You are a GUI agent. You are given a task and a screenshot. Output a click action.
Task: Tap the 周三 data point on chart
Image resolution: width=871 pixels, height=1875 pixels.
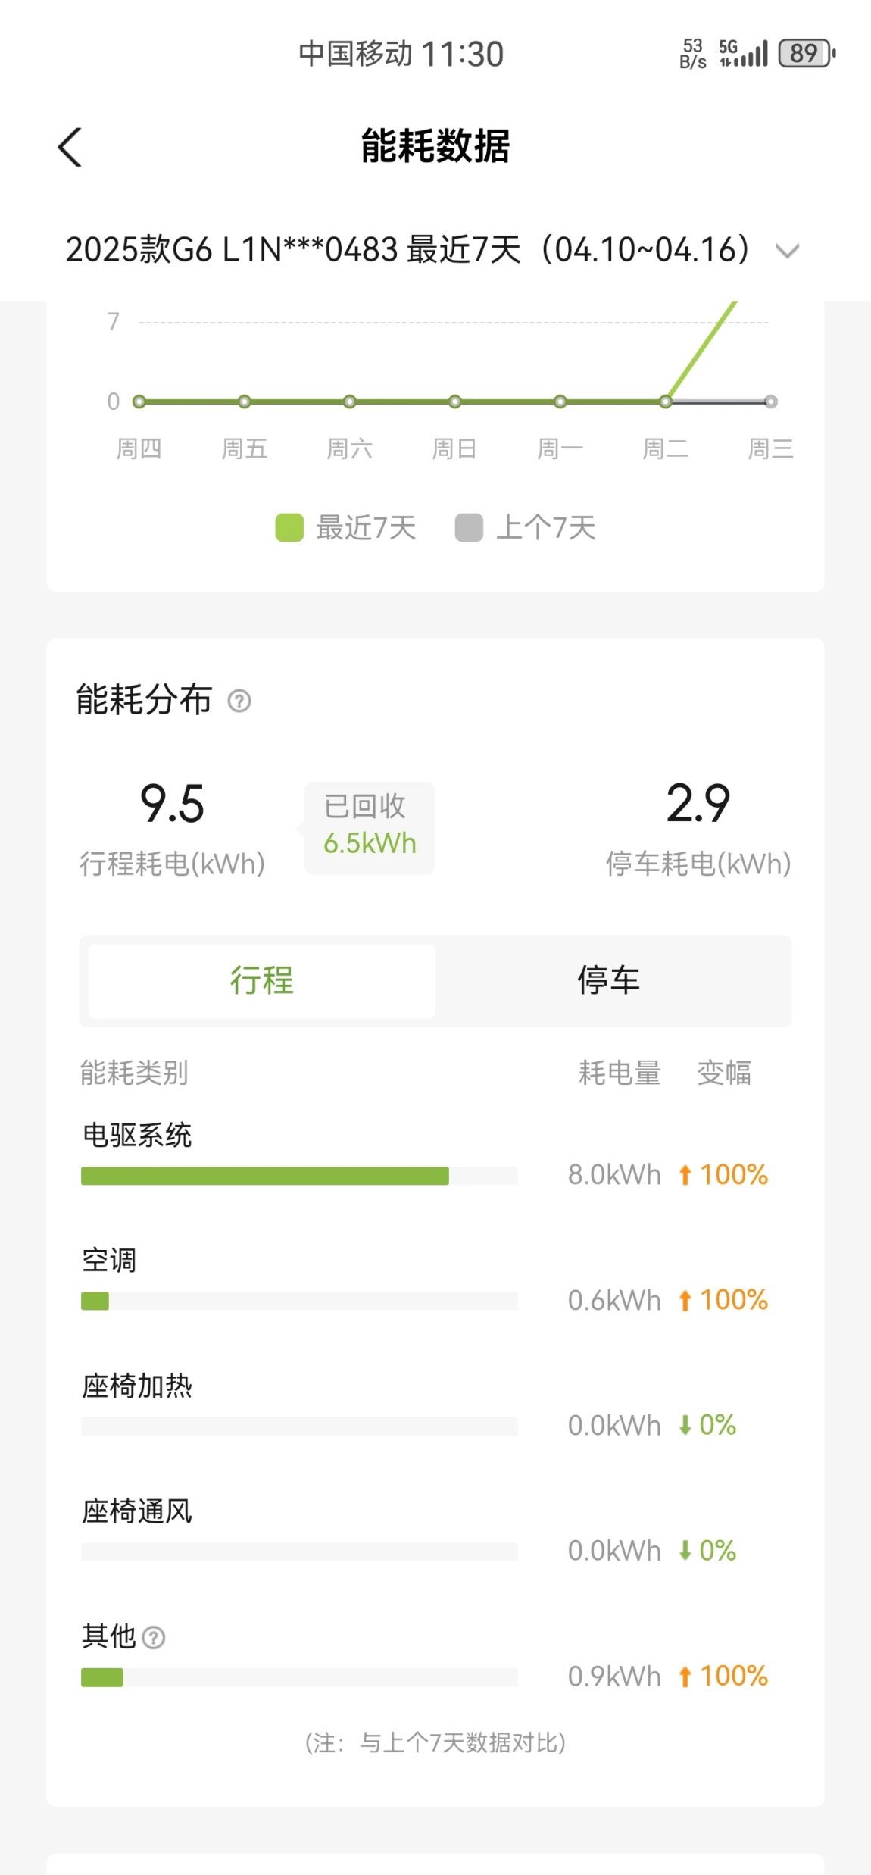[770, 402]
